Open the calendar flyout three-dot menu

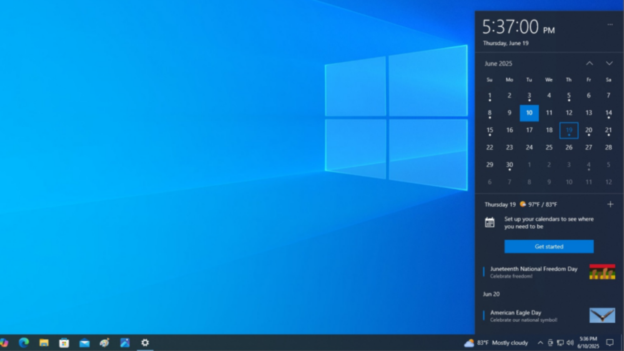click(x=610, y=24)
